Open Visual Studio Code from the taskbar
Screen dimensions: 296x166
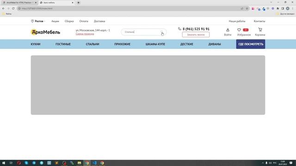pyautogui.click(x=94, y=163)
